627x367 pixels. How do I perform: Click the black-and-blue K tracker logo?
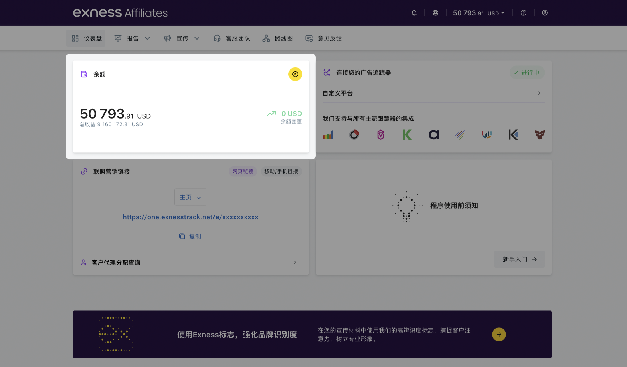tap(513, 135)
